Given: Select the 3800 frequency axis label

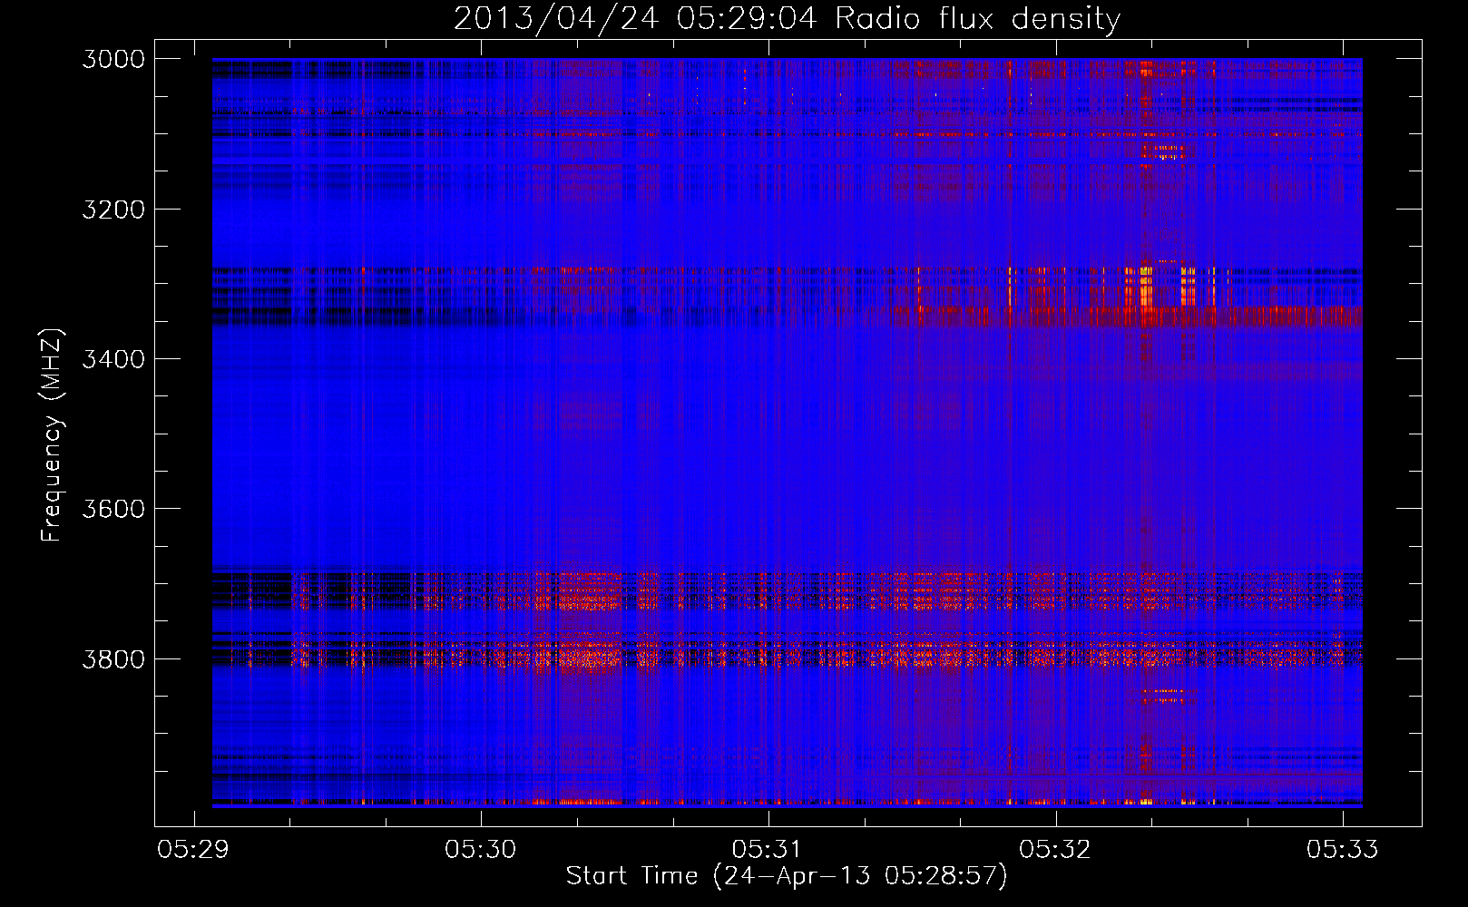Looking at the screenshot, I should click(113, 658).
